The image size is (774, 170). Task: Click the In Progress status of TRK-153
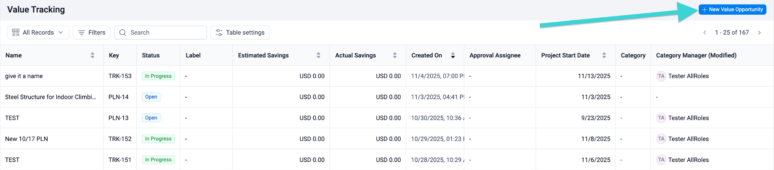pos(158,76)
